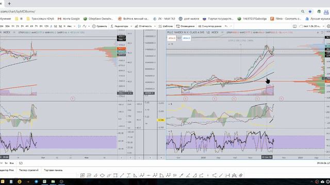Click the Сравнить button

pyautogui.click(x=100, y=26)
